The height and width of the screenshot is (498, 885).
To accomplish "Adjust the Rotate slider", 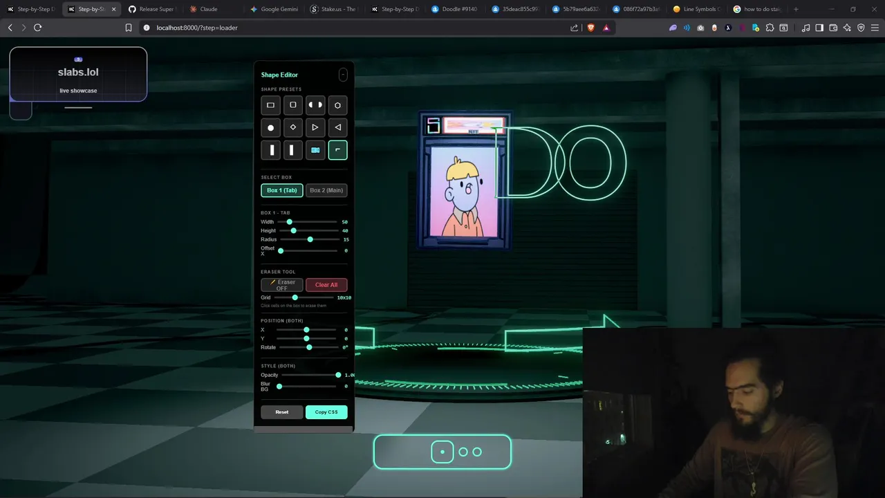I will (308, 347).
